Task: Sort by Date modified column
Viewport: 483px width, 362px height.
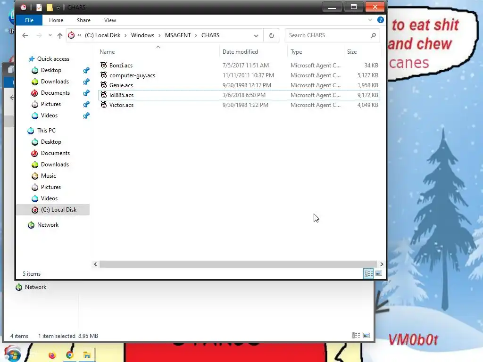Action: [240, 52]
